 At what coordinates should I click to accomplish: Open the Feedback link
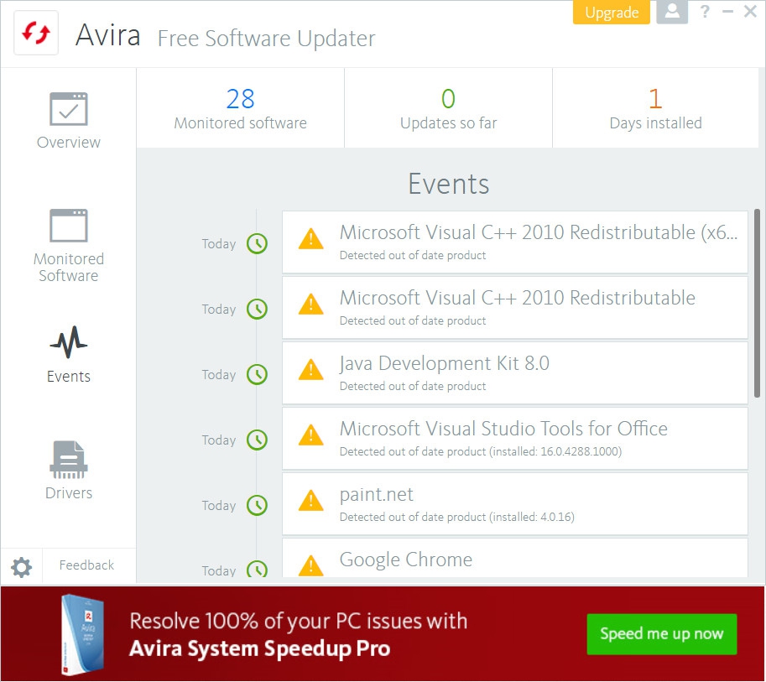86,565
